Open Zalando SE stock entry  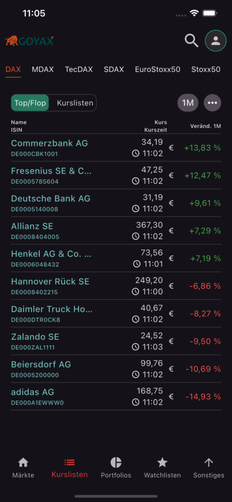pyautogui.click(x=116, y=341)
